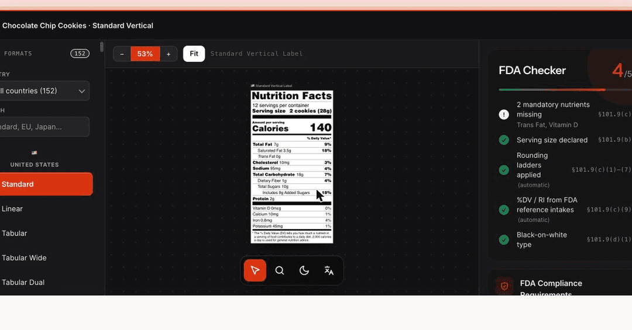Select the Standard format
The width and height of the screenshot is (632, 330).
46,185
